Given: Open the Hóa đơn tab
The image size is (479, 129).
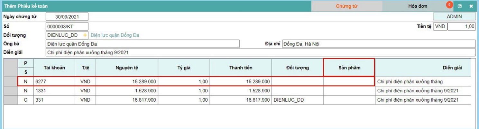Looking at the screenshot, I should point(418,6).
